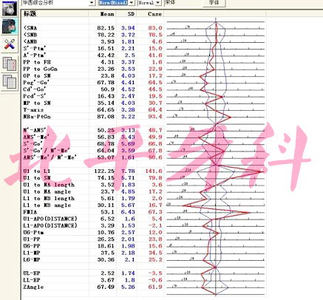
Task: Open the crossed tools settings icon
Action: 10,44
